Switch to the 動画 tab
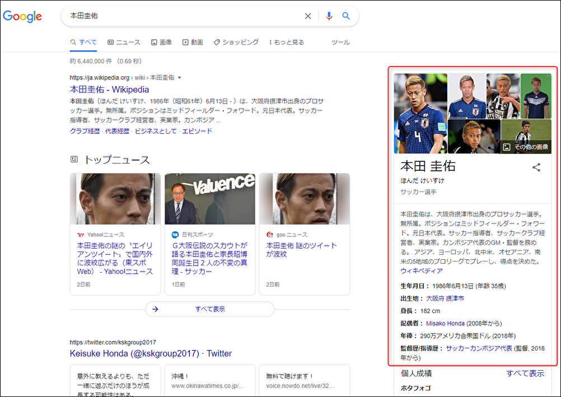Image resolution: width=561 pixels, height=397 pixels. point(193,42)
